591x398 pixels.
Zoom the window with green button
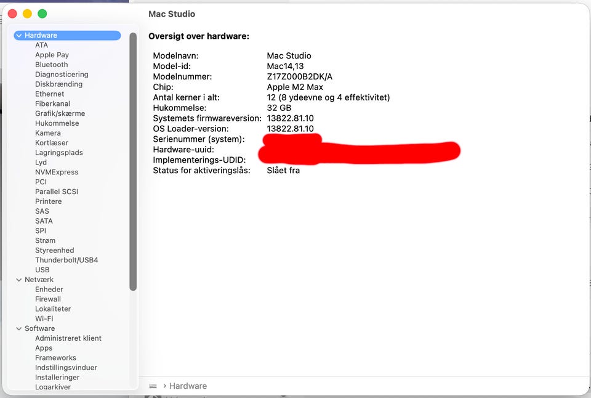(42, 14)
